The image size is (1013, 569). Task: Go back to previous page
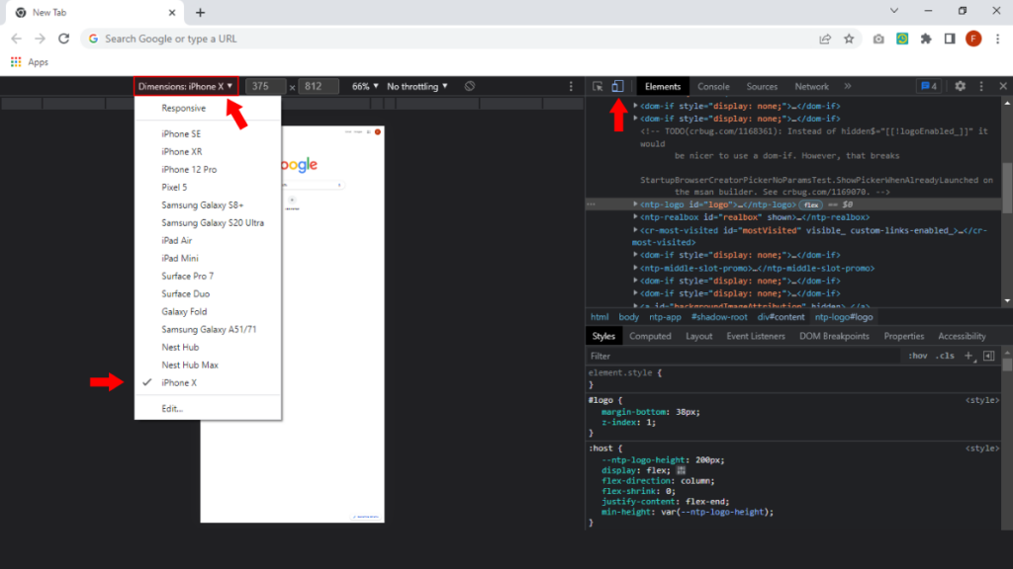[x=16, y=39]
